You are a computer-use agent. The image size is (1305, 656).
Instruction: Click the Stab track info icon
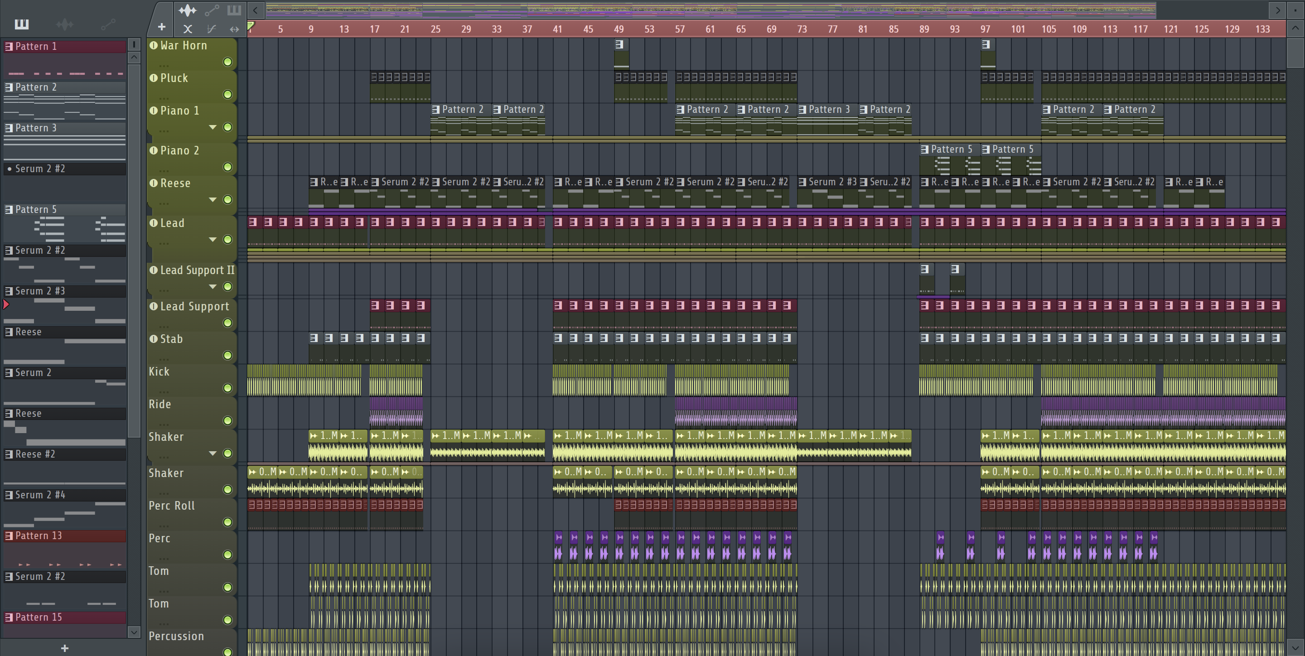point(154,338)
